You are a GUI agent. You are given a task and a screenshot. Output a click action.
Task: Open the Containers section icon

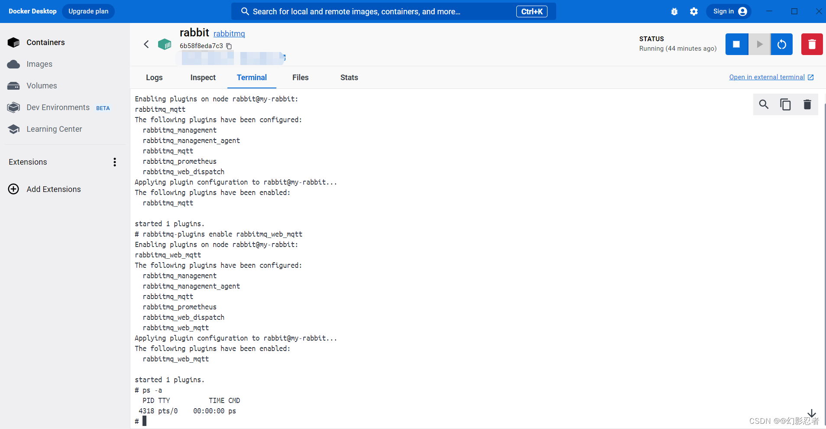coord(13,42)
